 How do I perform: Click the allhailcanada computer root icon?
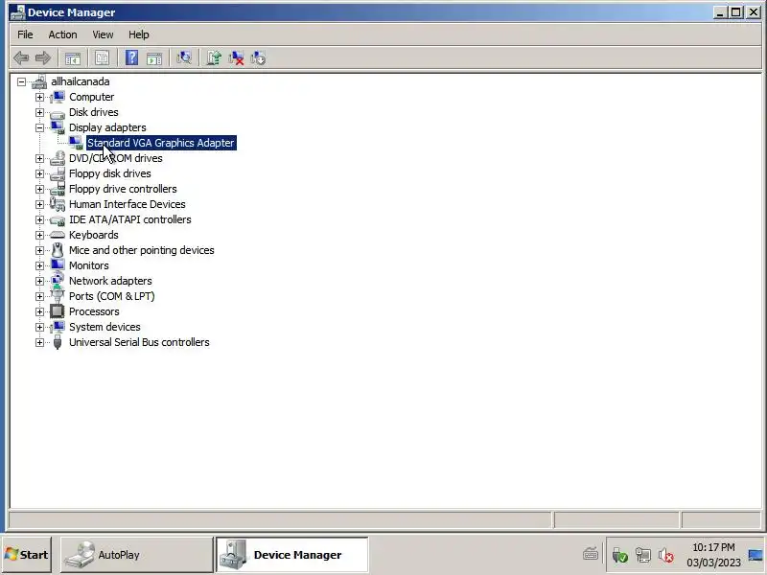click(x=39, y=81)
